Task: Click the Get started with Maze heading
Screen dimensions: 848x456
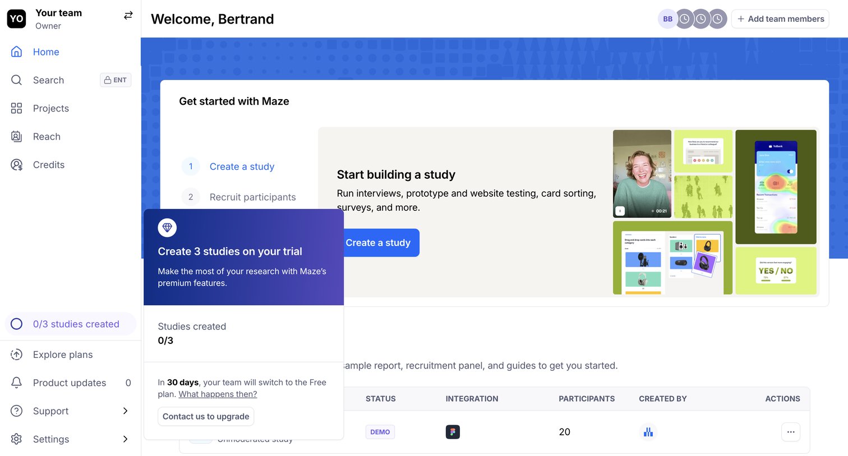Action: (x=234, y=101)
